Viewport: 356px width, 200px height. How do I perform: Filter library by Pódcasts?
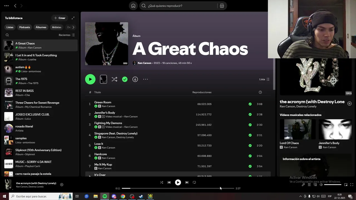(x=24, y=27)
